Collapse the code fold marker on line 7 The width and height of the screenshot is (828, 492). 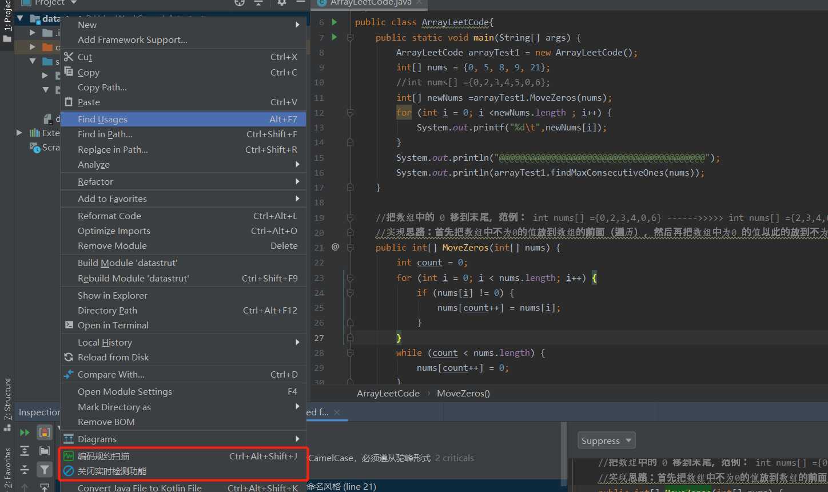point(350,38)
